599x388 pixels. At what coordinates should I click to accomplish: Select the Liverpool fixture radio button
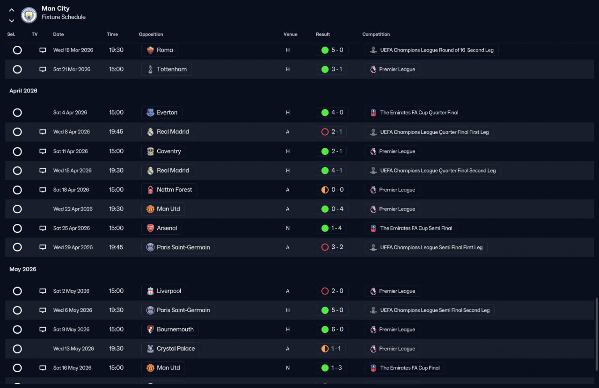(17, 291)
